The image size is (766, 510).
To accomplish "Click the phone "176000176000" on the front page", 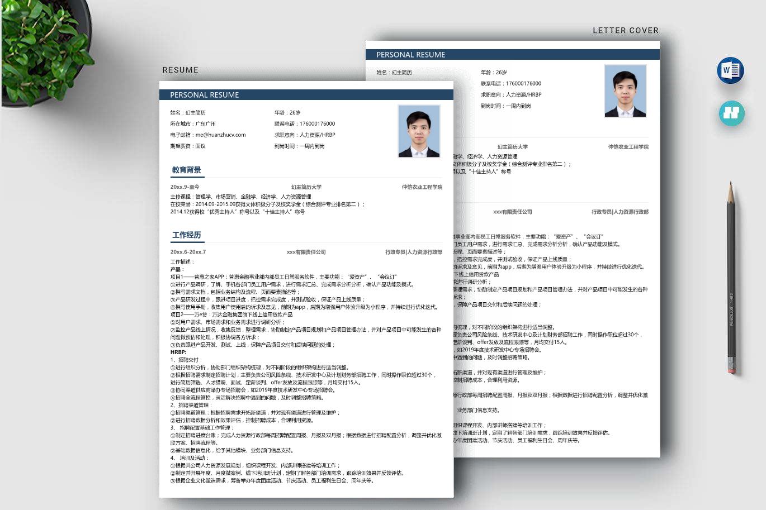I will (317, 124).
